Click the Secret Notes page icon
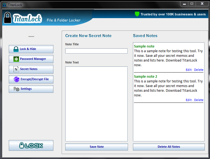The image size is (210, 159). pyautogui.click(x=16, y=69)
